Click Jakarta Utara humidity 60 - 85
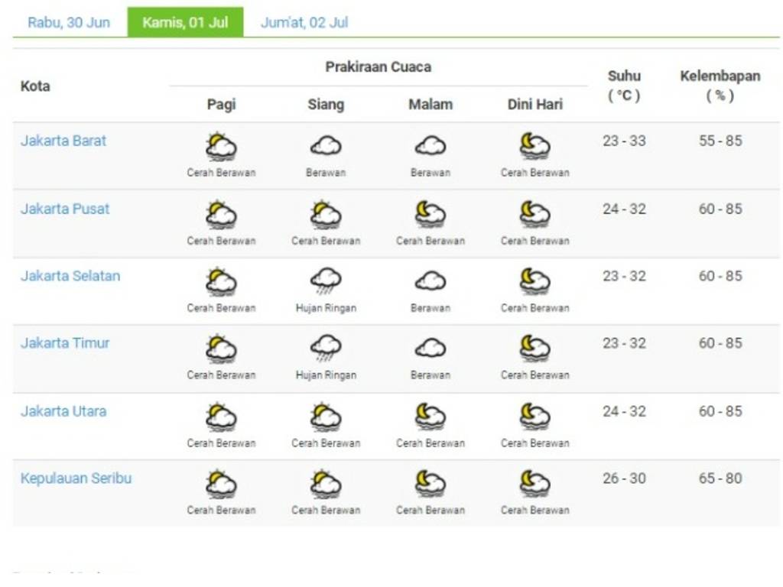 [720, 411]
